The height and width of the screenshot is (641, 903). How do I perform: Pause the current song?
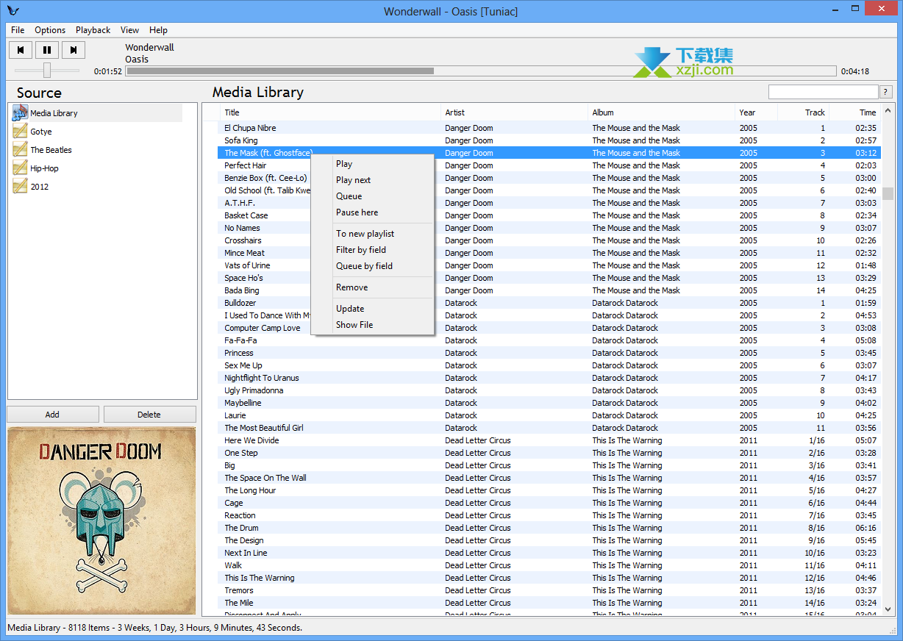[x=47, y=50]
